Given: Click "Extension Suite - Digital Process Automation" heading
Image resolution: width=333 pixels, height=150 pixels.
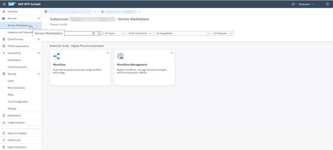Looking at the screenshot, I should [77, 46].
